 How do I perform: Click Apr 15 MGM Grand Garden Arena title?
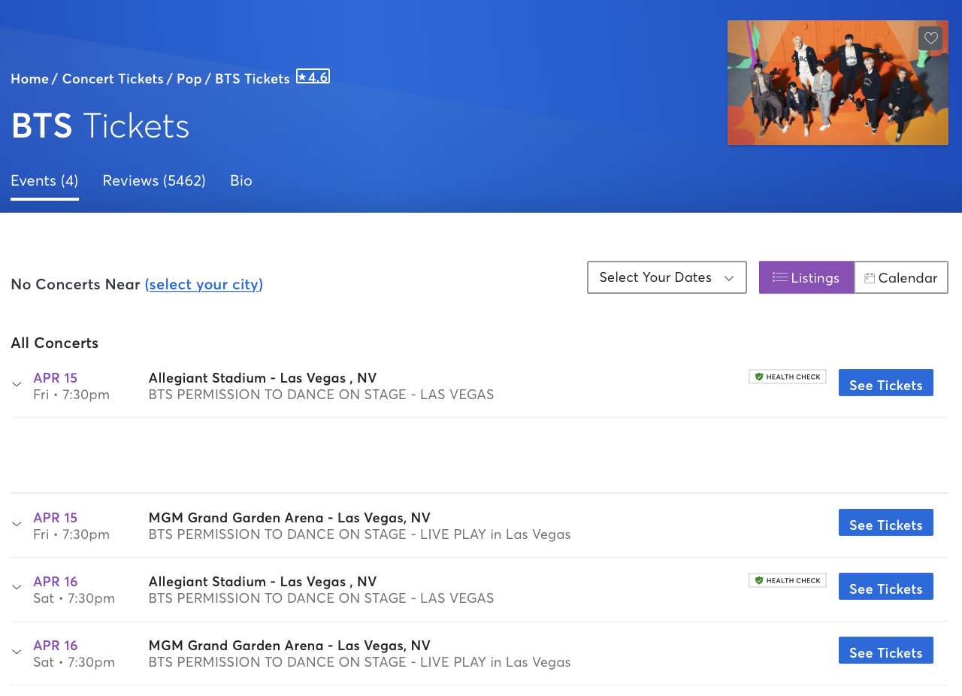click(x=289, y=517)
